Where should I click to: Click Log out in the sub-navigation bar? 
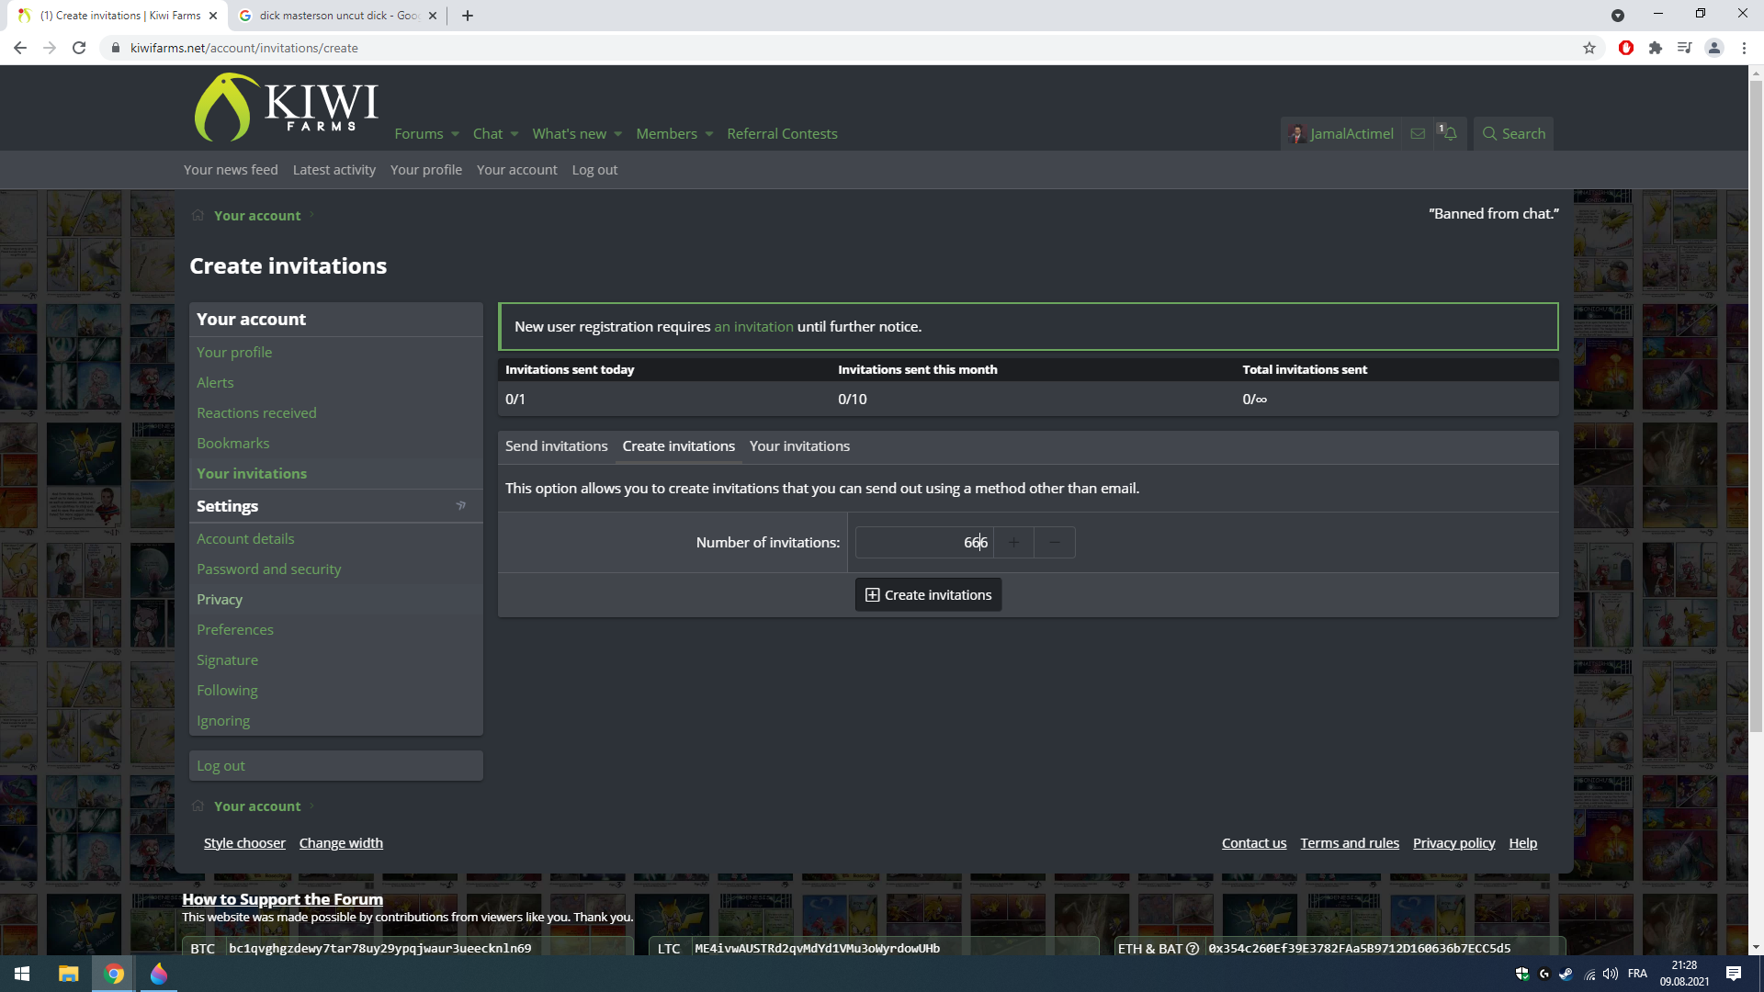[x=595, y=170]
